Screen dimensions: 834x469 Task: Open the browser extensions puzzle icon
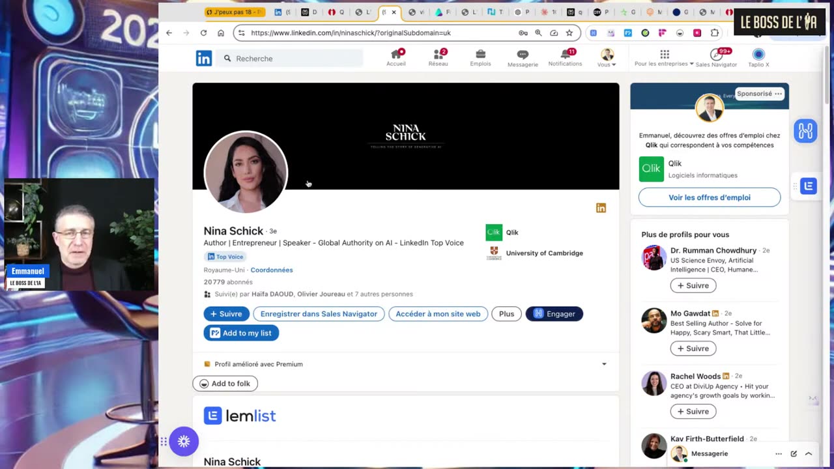click(x=715, y=33)
